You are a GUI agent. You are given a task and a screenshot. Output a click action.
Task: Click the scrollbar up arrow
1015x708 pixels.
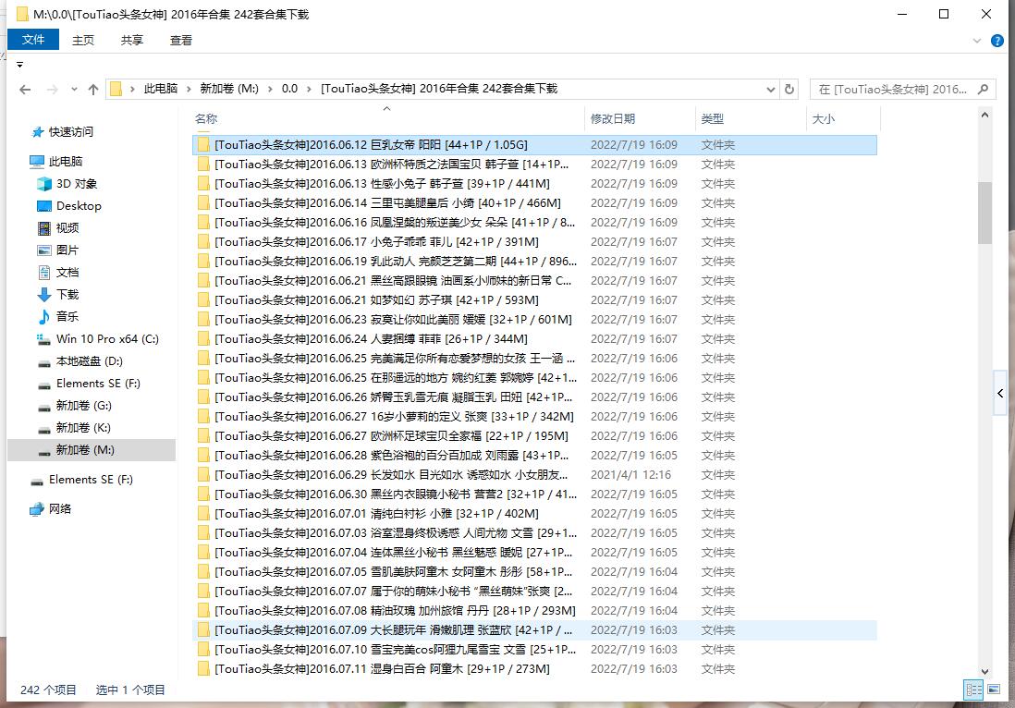[x=984, y=116]
